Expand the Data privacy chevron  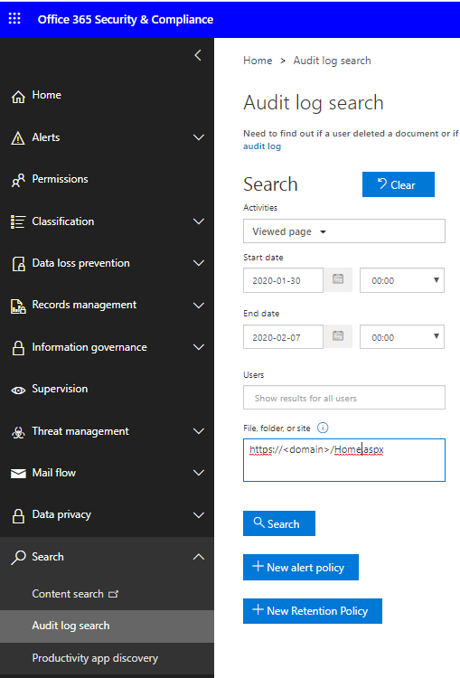(x=199, y=515)
